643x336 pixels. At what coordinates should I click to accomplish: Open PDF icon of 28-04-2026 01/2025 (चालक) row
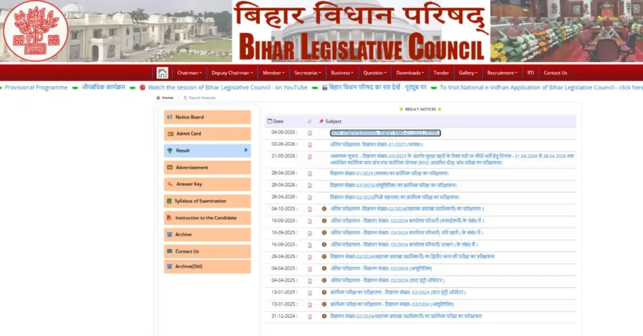pyautogui.click(x=310, y=174)
